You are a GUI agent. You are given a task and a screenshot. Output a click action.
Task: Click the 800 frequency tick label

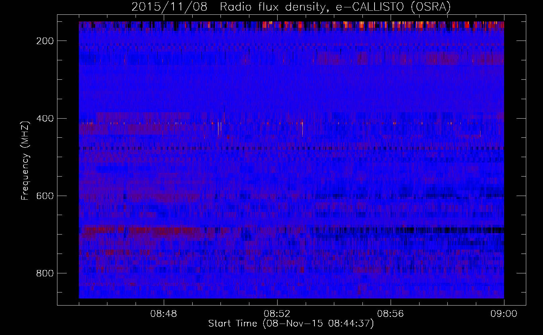point(45,273)
